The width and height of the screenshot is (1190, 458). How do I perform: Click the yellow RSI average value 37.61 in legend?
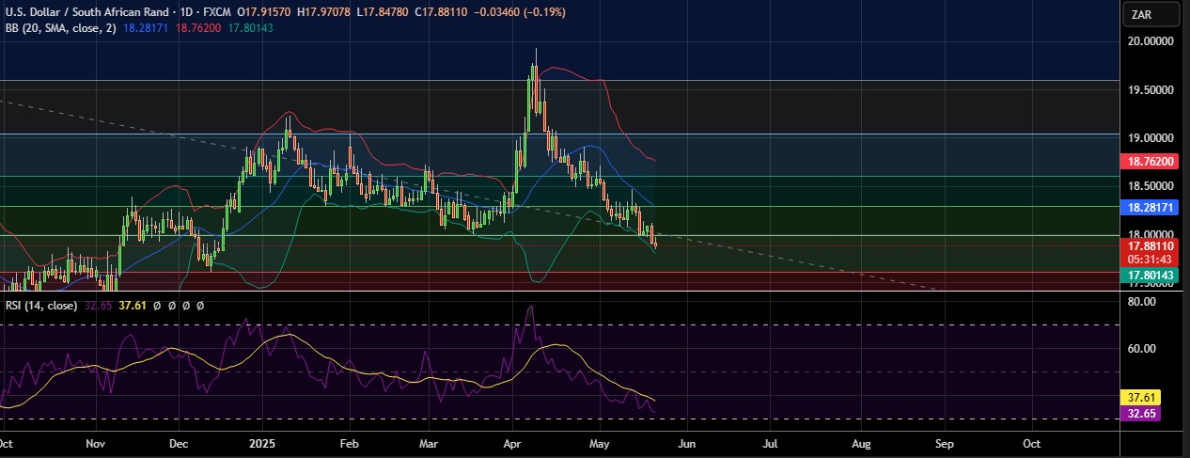coord(133,306)
